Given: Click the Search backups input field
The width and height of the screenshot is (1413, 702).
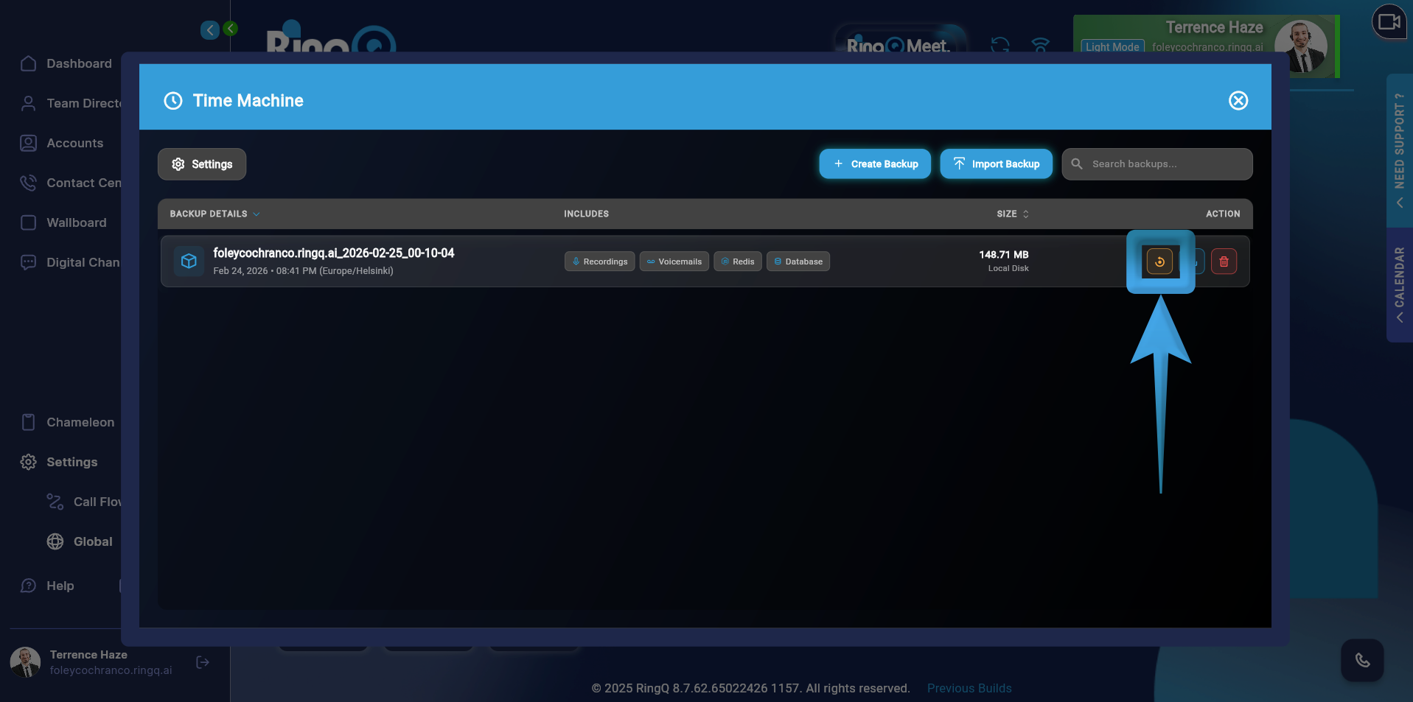Looking at the screenshot, I should (1166, 164).
